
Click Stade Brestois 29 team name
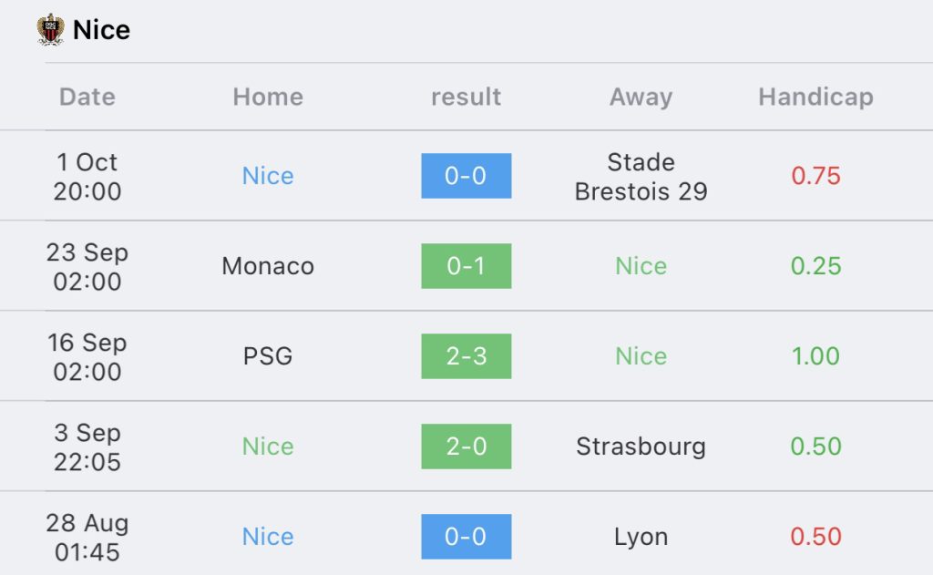(641, 176)
